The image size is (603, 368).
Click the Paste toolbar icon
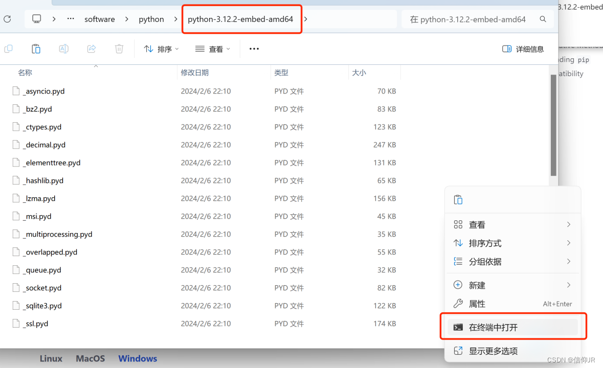tap(36, 49)
